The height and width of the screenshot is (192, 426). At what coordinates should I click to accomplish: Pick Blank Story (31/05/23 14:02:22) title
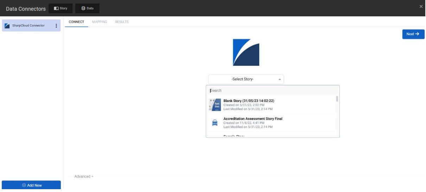[249, 101]
